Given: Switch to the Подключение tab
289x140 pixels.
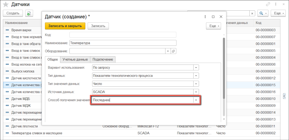Looking at the screenshot, I should (x=103, y=60).
